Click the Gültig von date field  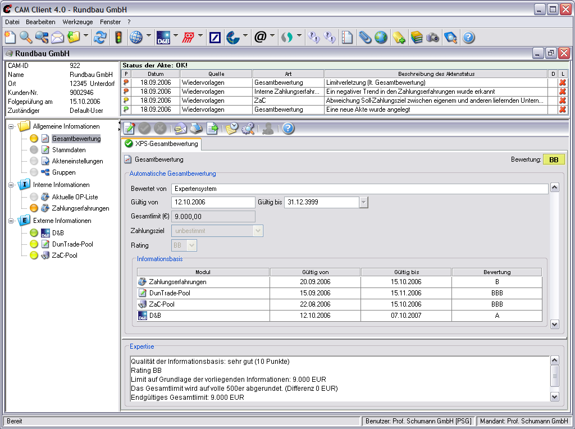(x=213, y=202)
